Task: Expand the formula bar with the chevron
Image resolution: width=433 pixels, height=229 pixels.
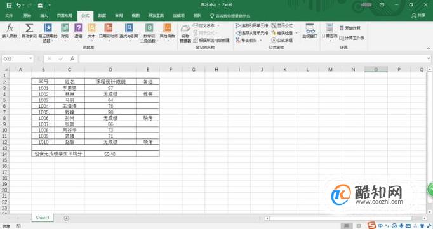Action: pos(429,58)
